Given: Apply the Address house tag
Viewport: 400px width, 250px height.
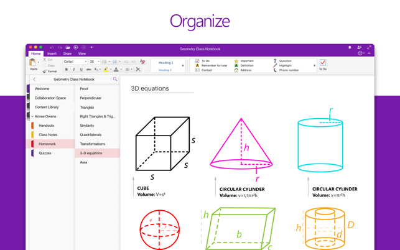Looking at the screenshot, I should point(243,70).
